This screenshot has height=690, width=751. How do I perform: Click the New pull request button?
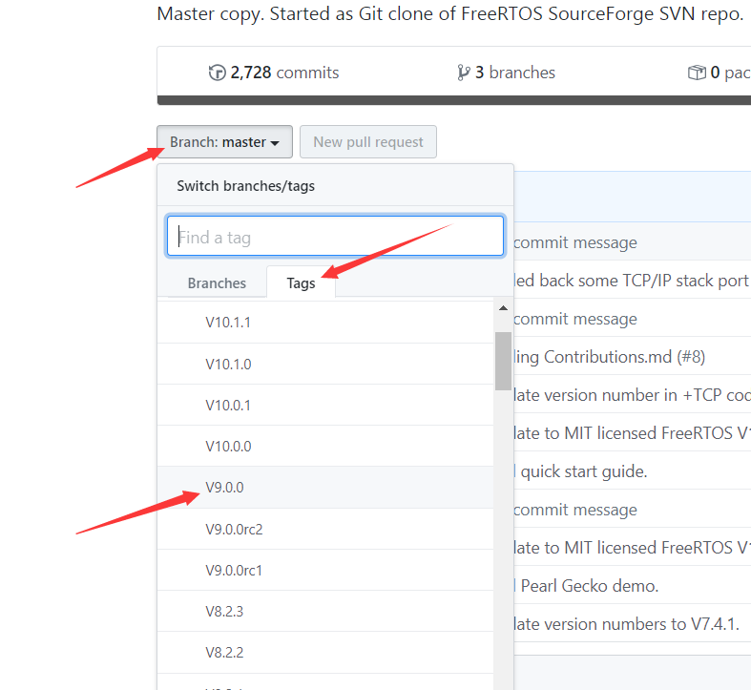[x=367, y=142]
